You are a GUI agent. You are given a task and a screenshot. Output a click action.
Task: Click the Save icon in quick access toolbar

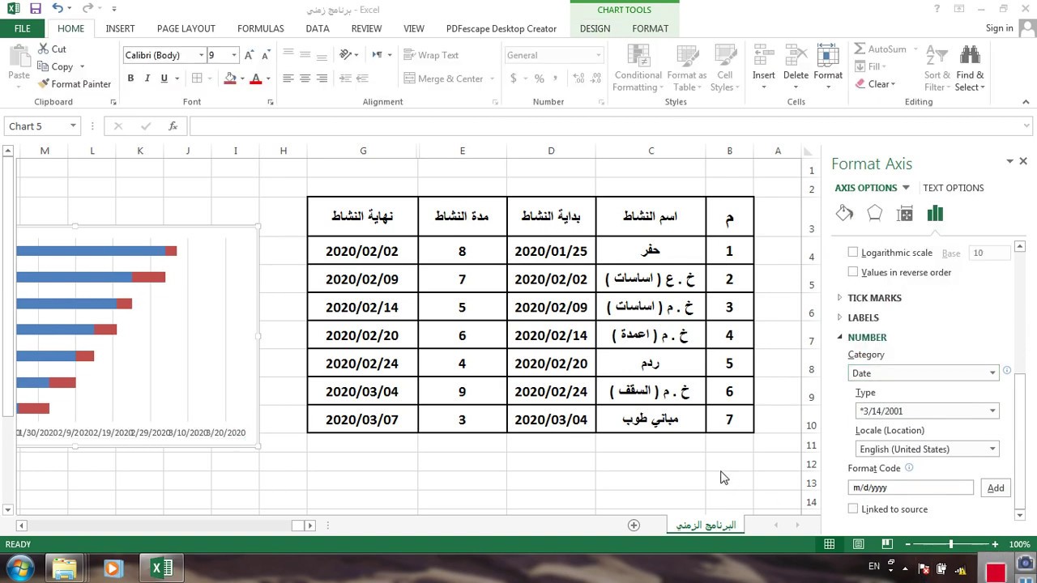35,9
